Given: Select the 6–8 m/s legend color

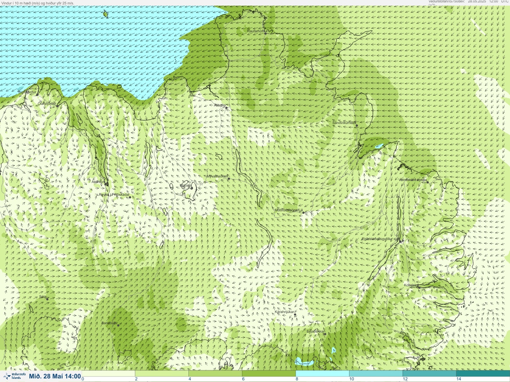Looking at the screenshot, I should (x=269, y=374).
